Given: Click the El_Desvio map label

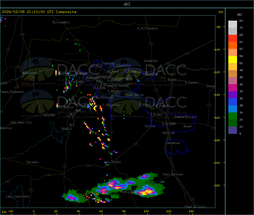Looking at the screenshot, I should pyautogui.click(x=66, y=107).
